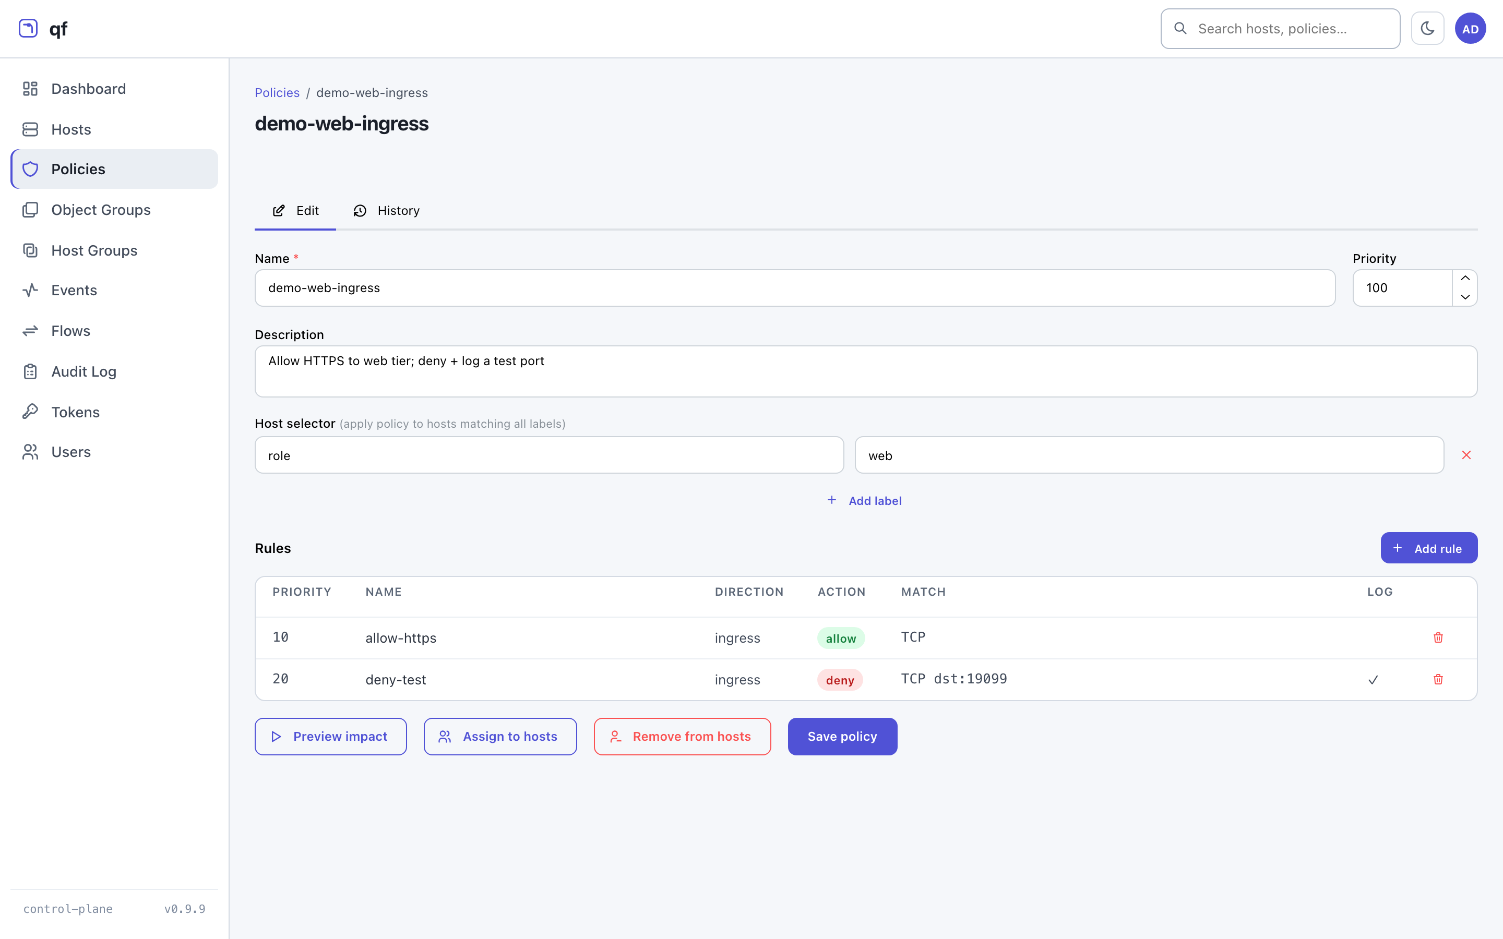This screenshot has height=939, width=1503.
Task: Follow the Policies breadcrumb link
Action: (x=277, y=92)
